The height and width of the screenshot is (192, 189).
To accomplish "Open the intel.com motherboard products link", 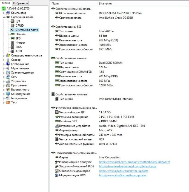I will pos(134,162).
